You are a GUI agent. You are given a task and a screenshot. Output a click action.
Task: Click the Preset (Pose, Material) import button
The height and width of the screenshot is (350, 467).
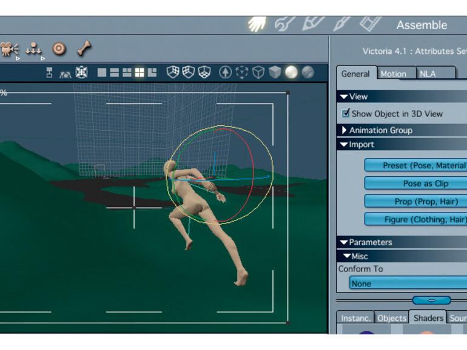pos(416,165)
